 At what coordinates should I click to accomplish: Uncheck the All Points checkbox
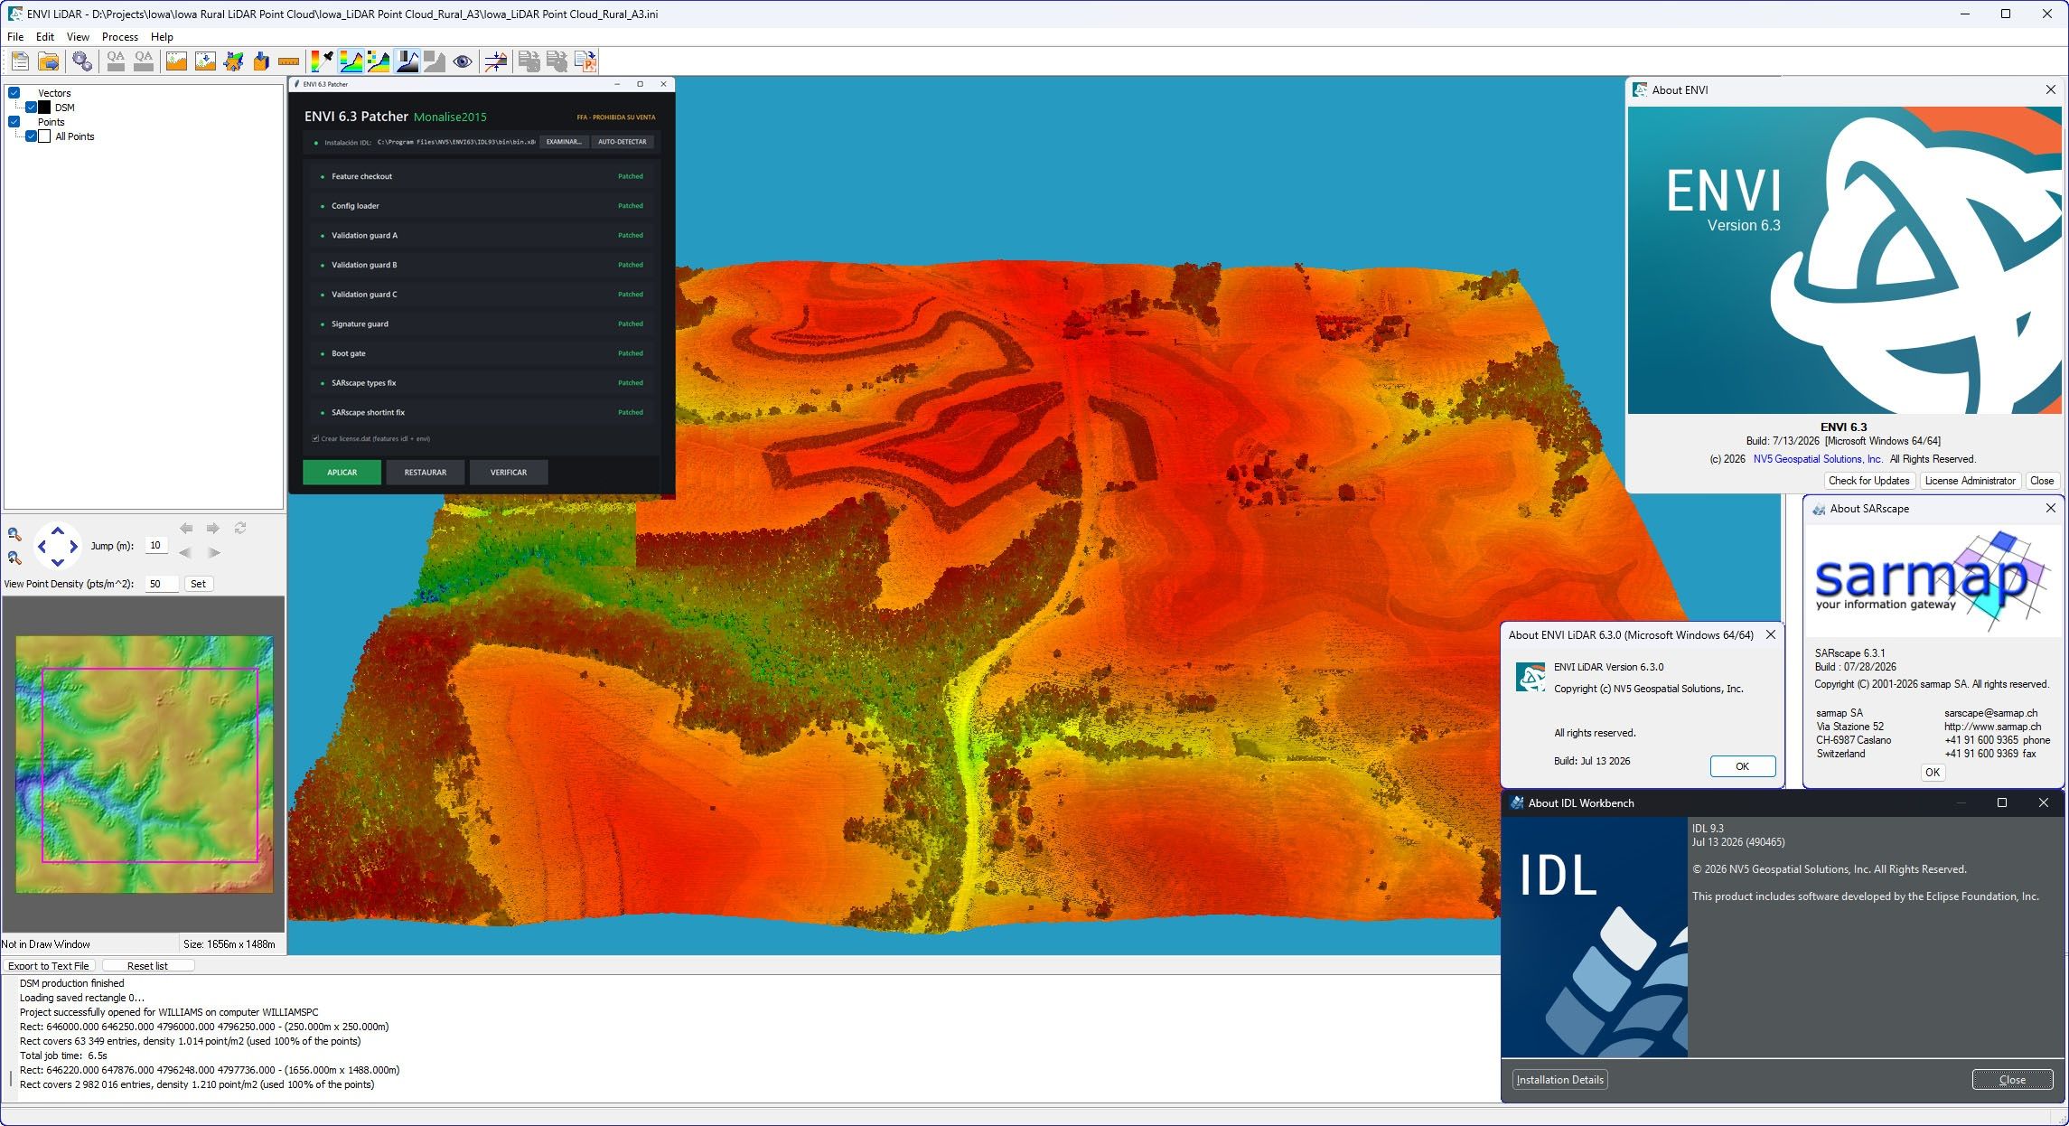click(x=32, y=136)
